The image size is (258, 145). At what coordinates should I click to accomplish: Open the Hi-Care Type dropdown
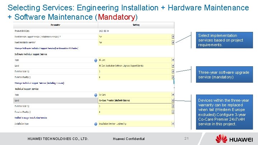[x=173, y=60]
